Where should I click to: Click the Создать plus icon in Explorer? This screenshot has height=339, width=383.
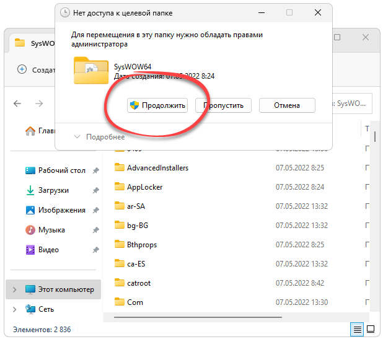[22, 69]
